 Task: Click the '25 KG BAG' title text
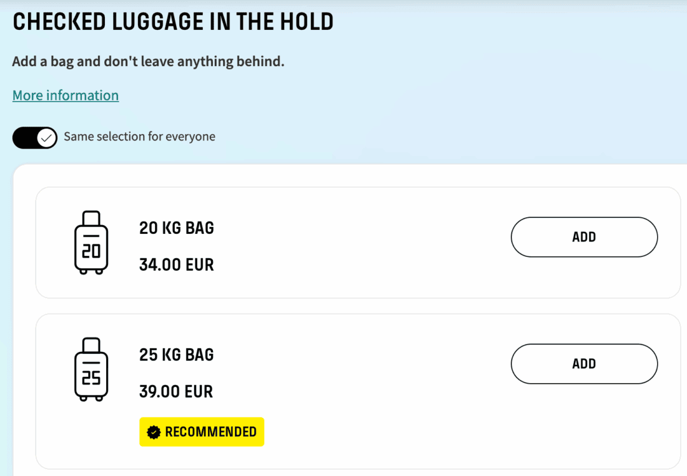(x=177, y=355)
